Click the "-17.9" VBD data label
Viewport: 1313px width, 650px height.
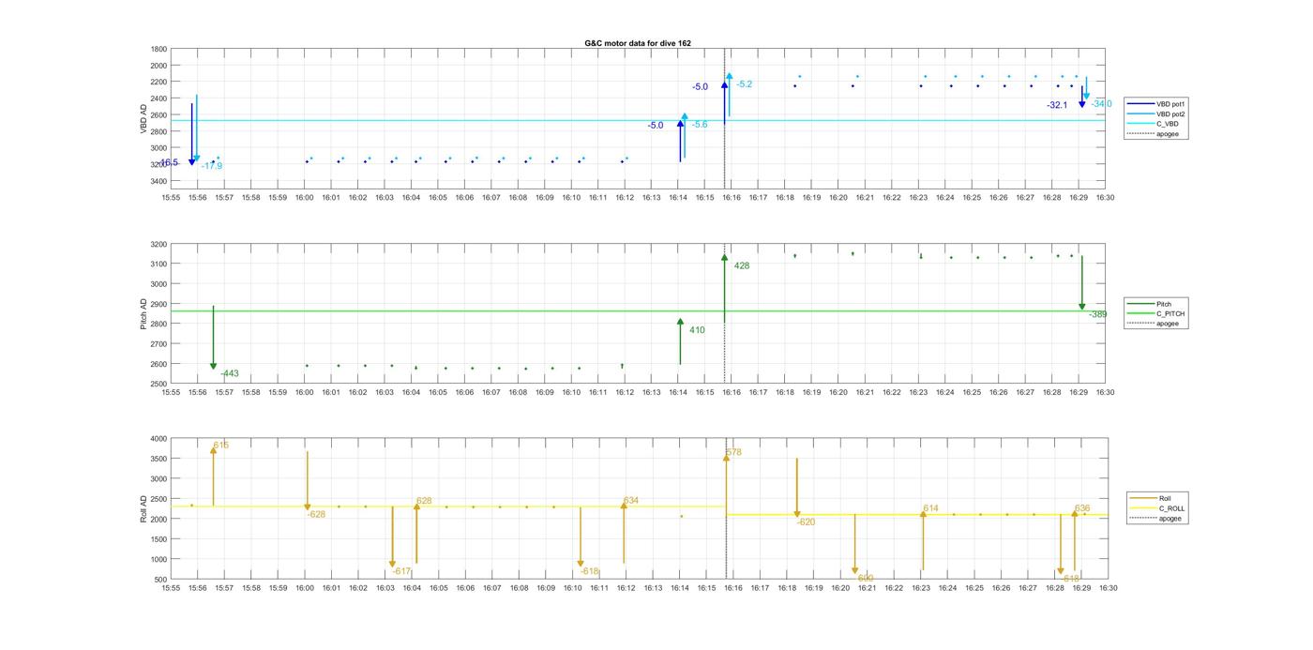pyautogui.click(x=212, y=166)
